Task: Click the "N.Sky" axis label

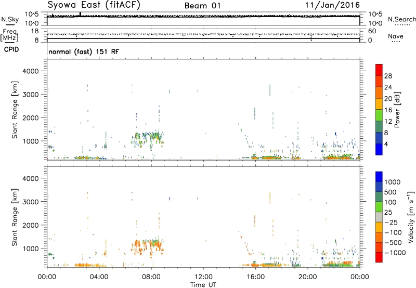Action: pyautogui.click(x=10, y=19)
